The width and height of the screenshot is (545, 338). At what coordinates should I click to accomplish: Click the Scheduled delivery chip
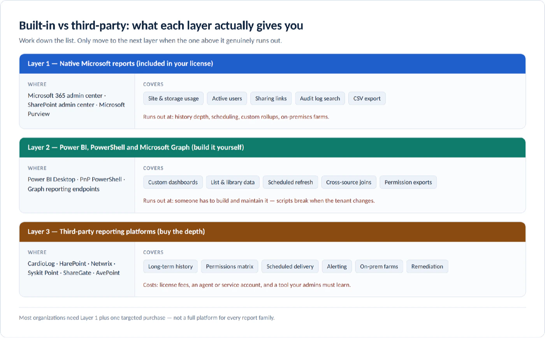click(290, 267)
